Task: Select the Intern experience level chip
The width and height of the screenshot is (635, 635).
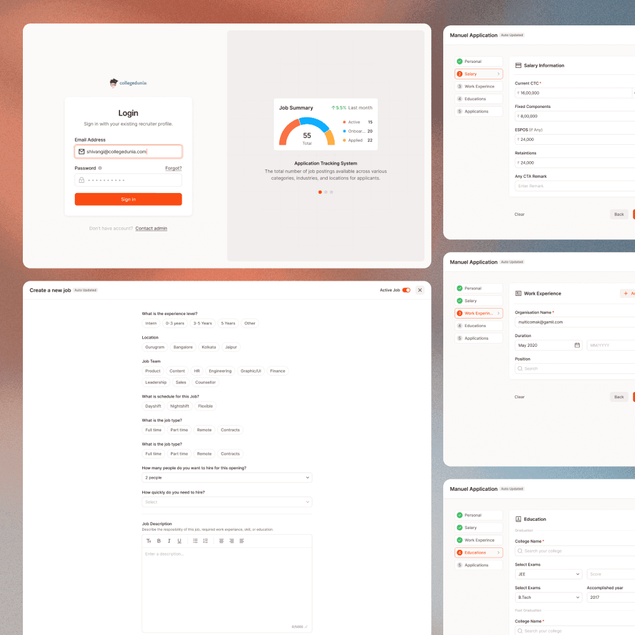Action: 150,323
